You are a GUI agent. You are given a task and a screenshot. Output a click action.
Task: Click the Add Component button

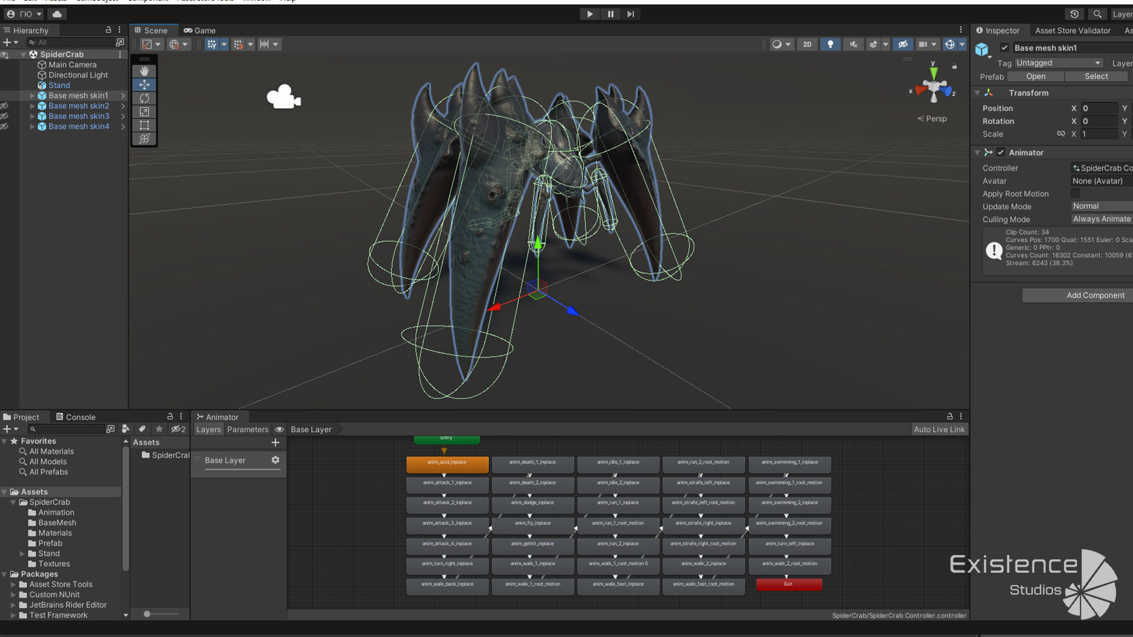(x=1095, y=295)
